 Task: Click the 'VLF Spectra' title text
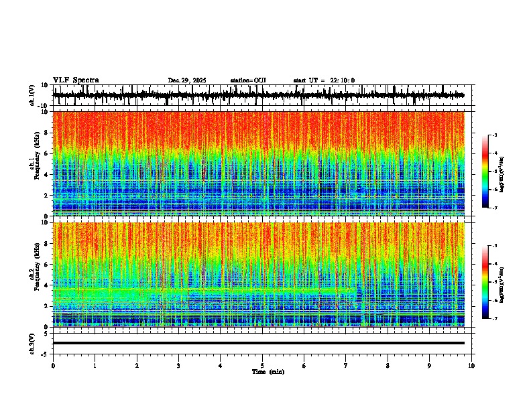click(x=76, y=80)
